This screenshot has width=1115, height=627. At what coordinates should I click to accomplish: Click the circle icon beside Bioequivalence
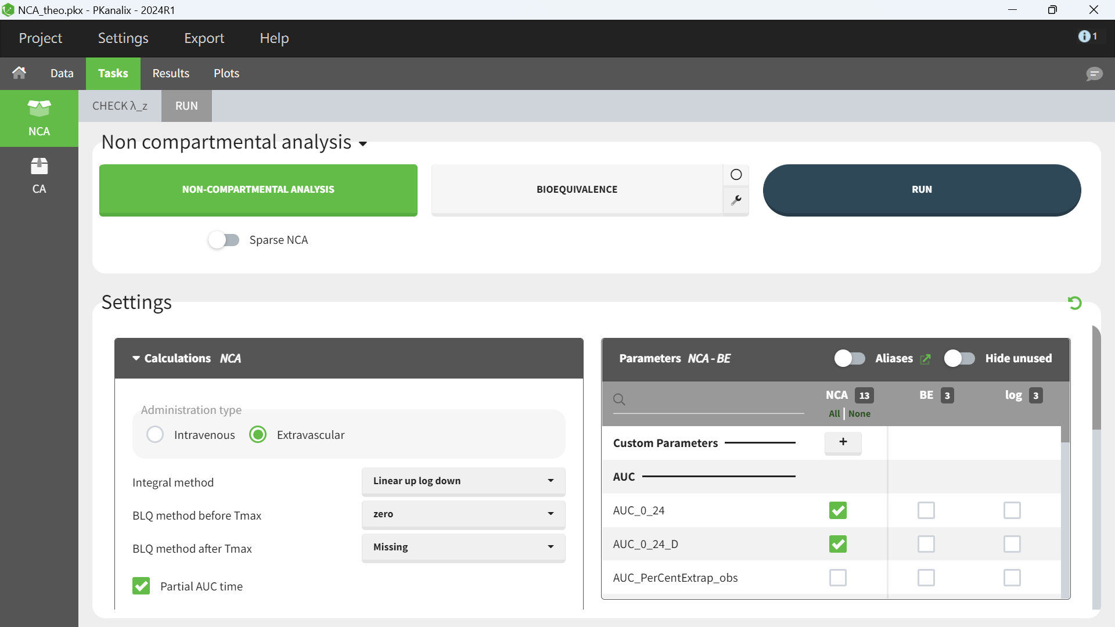click(736, 175)
